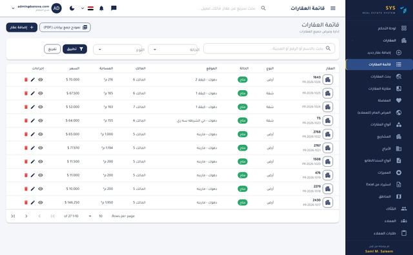413x255 pixels.
Task: View property 2767 via the eye icon
Action: [x=40, y=147]
